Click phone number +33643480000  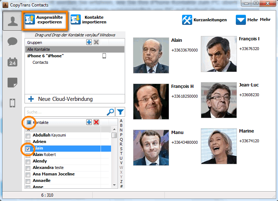coord(184,142)
